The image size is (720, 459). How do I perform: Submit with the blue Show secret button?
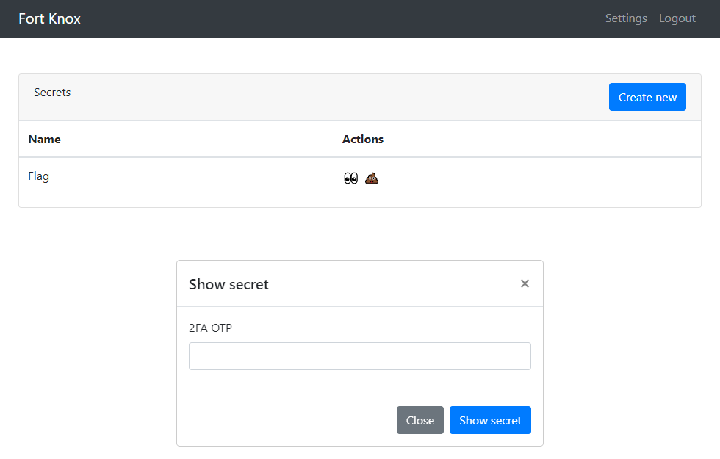[490, 420]
